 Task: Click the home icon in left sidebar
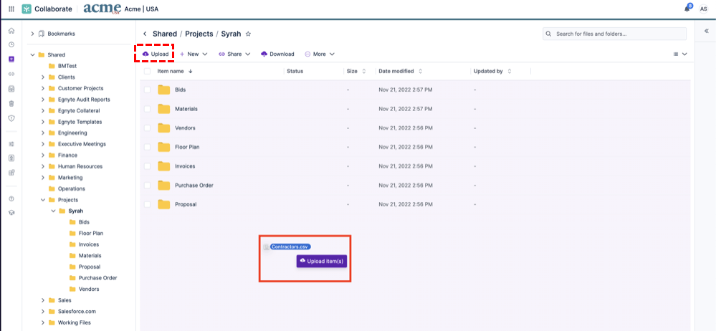tap(11, 32)
